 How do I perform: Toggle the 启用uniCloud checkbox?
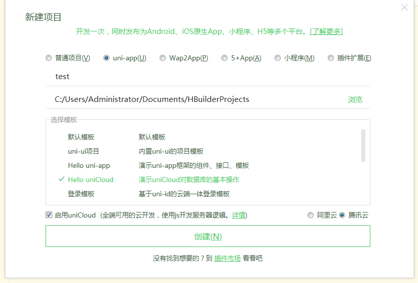point(49,215)
